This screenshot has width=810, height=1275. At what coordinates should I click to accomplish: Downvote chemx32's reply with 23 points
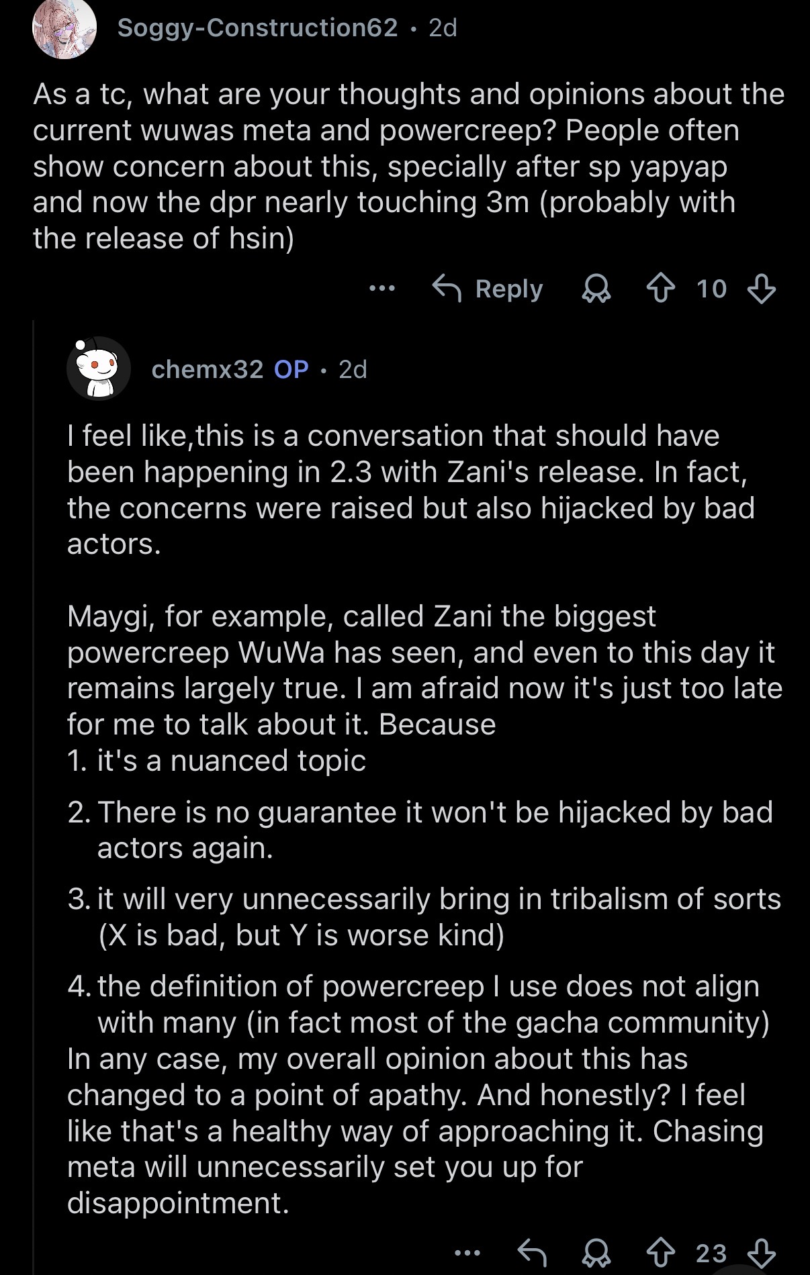[x=762, y=1253]
